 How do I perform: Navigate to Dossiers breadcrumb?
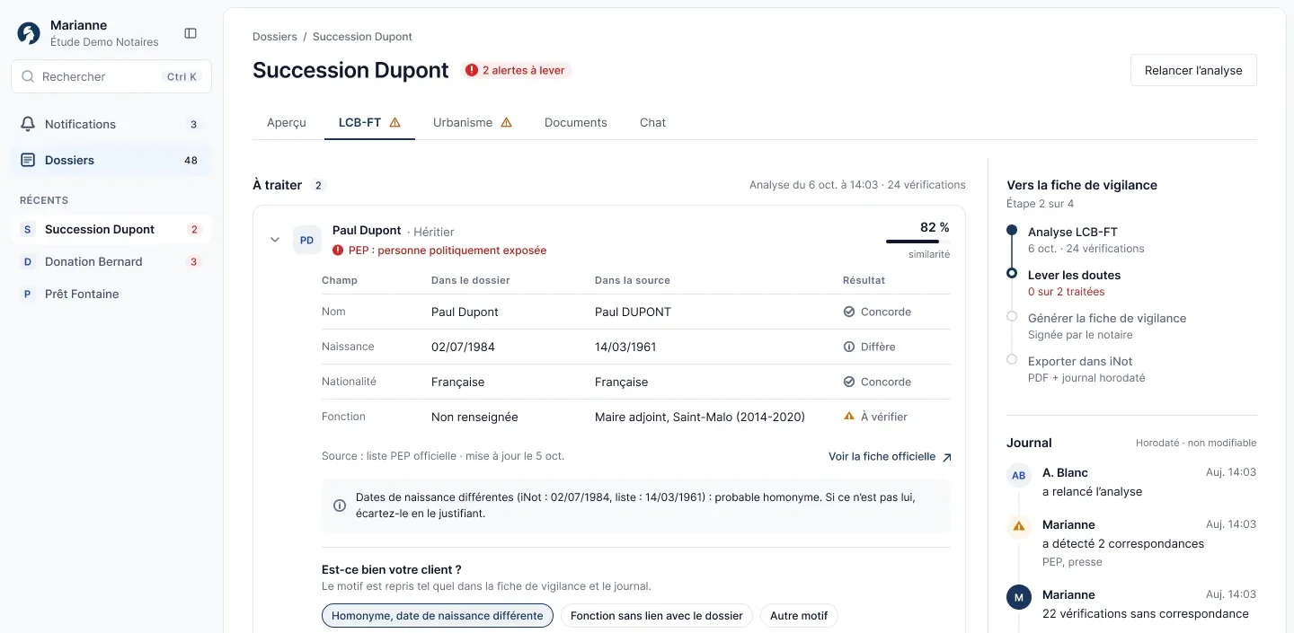(x=275, y=37)
